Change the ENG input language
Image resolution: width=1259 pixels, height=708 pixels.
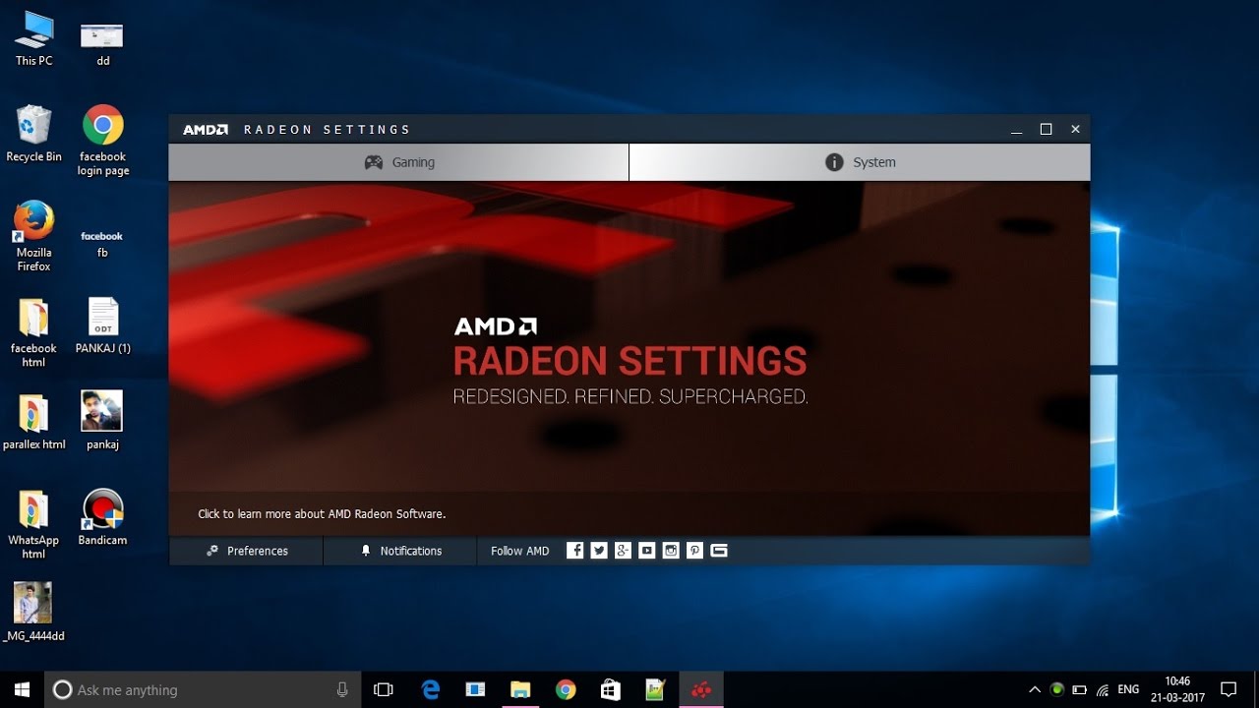pos(1129,689)
